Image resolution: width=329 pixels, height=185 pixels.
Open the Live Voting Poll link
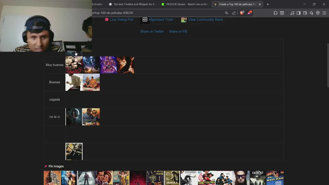point(122,20)
